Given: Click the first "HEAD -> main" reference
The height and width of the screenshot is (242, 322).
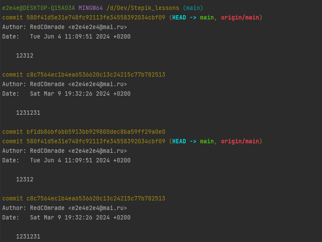Looking at the screenshot, I should [x=193, y=17].
